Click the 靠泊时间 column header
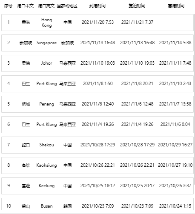This screenshot has height=214, width=195. (137, 6)
